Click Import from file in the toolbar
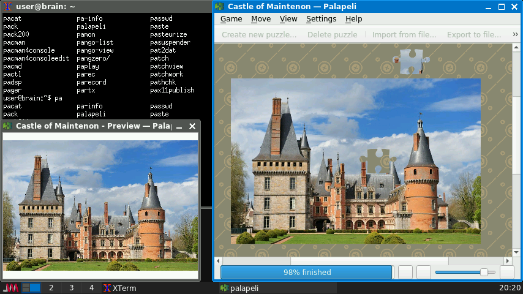Viewport: 523px width, 294px height. (x=404, y=35)
